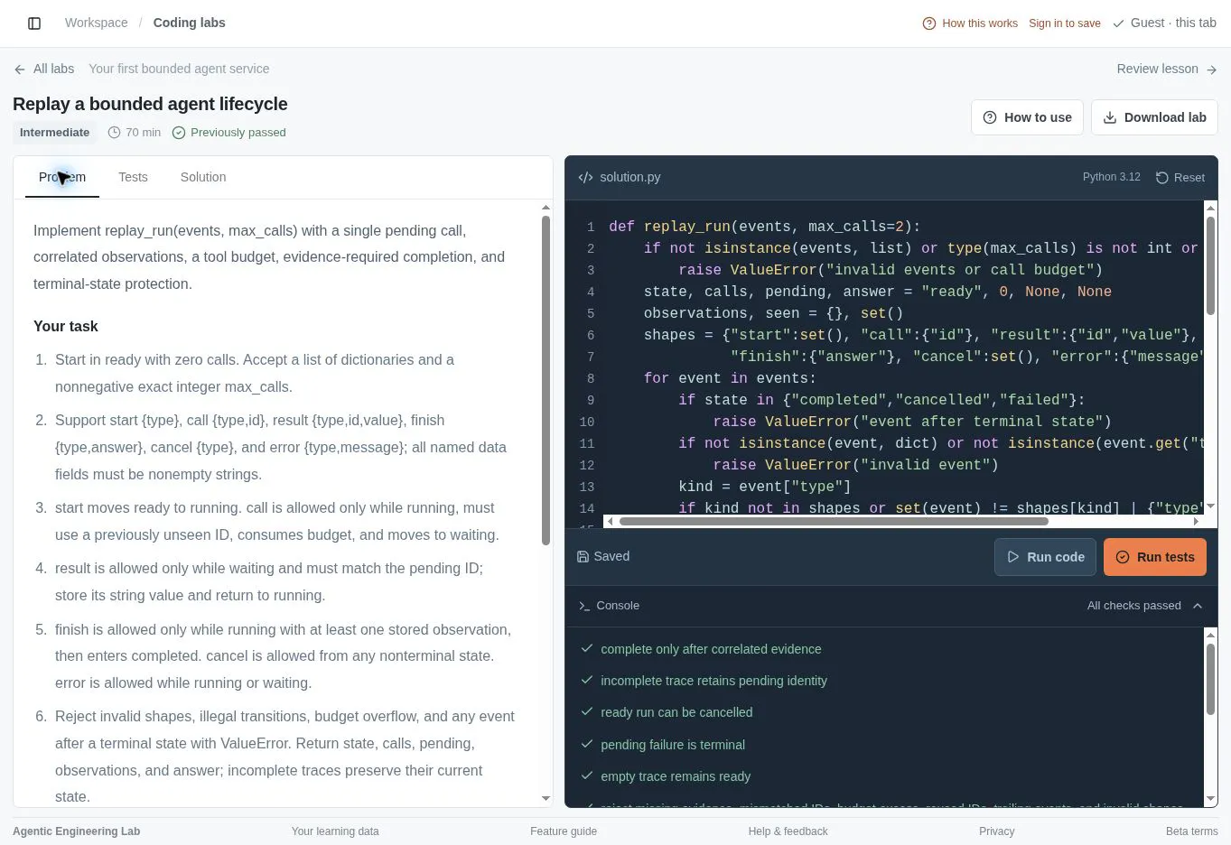Click Agentic Engineering Lab footer text
The image size is (1231, 845).
(x=76, y=831)
